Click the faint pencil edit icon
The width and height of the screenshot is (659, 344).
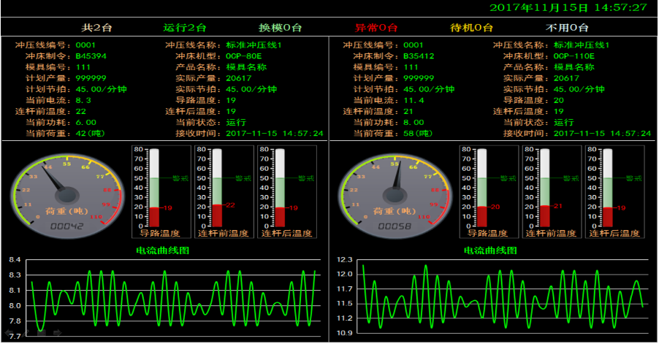26,333
